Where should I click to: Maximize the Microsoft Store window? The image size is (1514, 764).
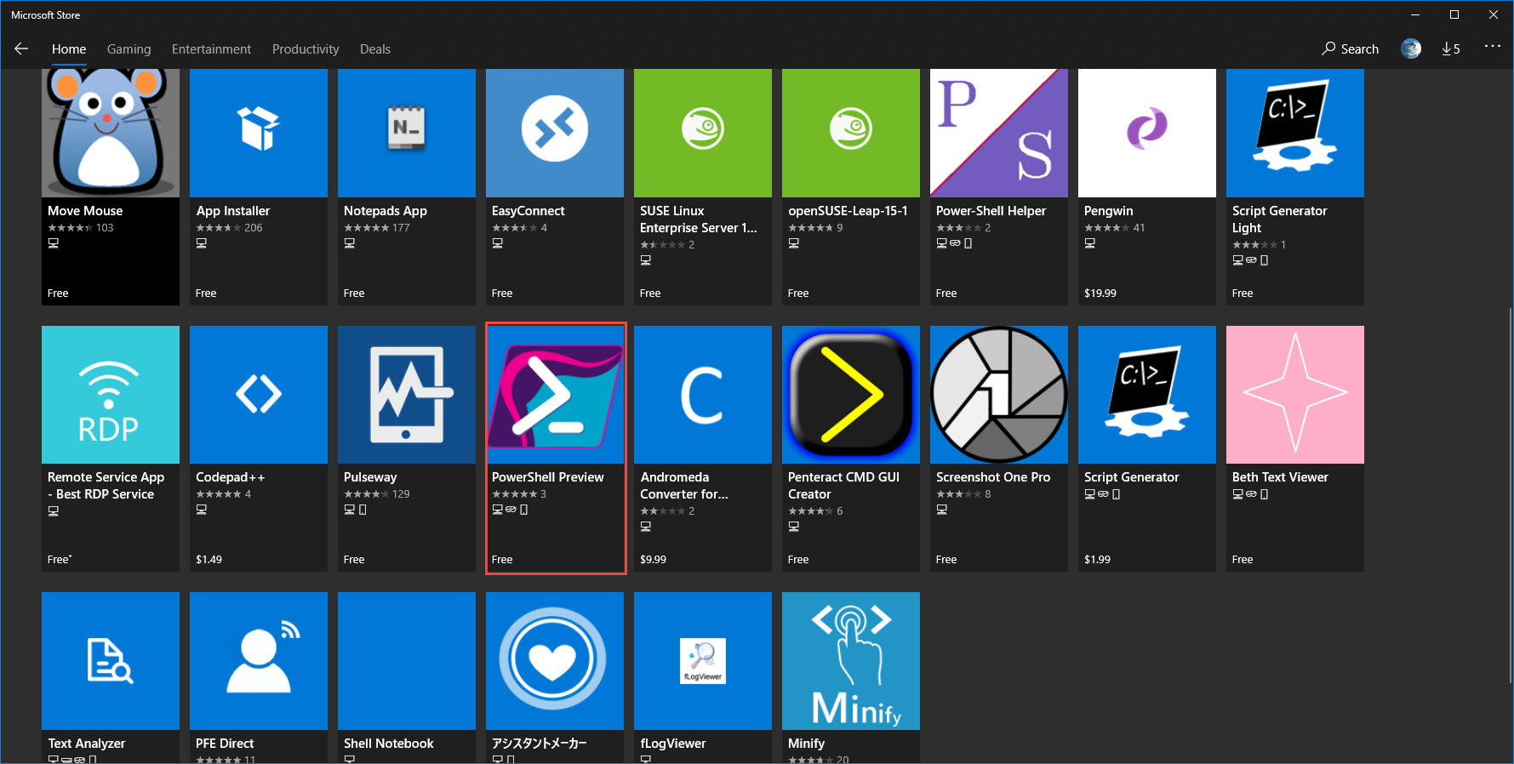1454,14
